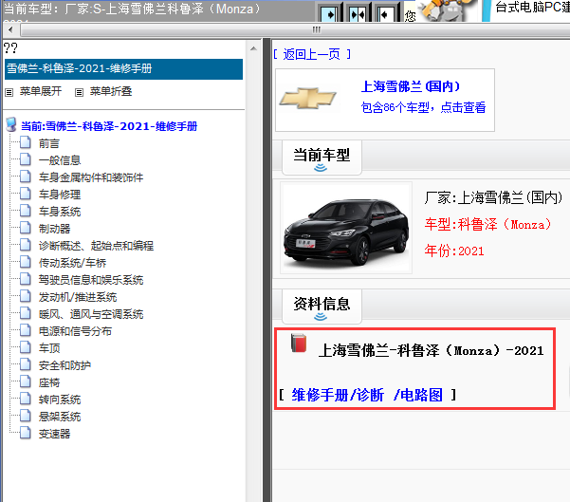
Task: Click the computer icon at the tree root
Action: (11, 124)
